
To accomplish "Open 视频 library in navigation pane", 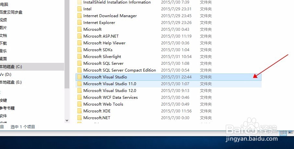I will coord(3,20).
